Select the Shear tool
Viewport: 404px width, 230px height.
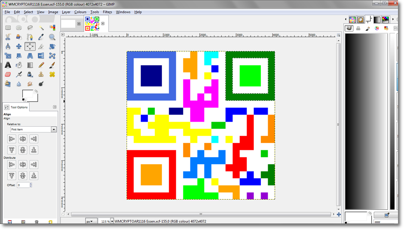point(19,56)
